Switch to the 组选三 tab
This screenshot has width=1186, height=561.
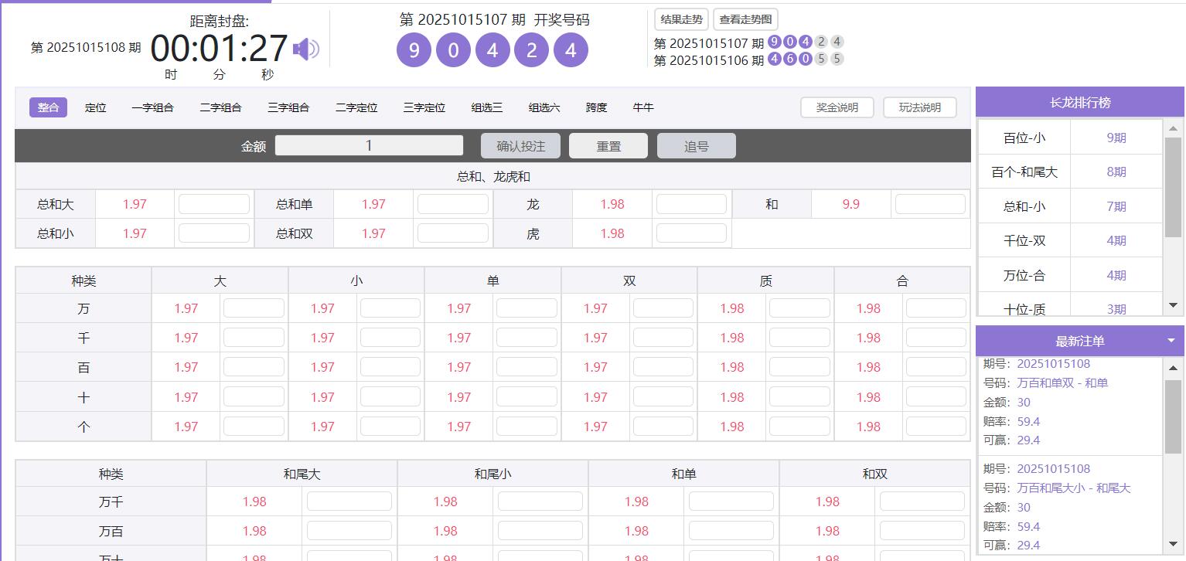(486, 107)
